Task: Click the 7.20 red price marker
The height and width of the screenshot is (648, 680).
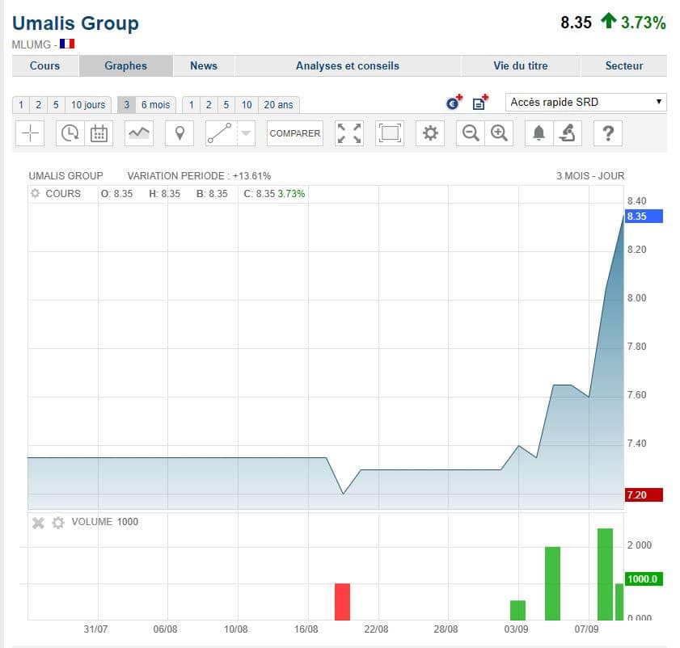Action: click(644, 494)
